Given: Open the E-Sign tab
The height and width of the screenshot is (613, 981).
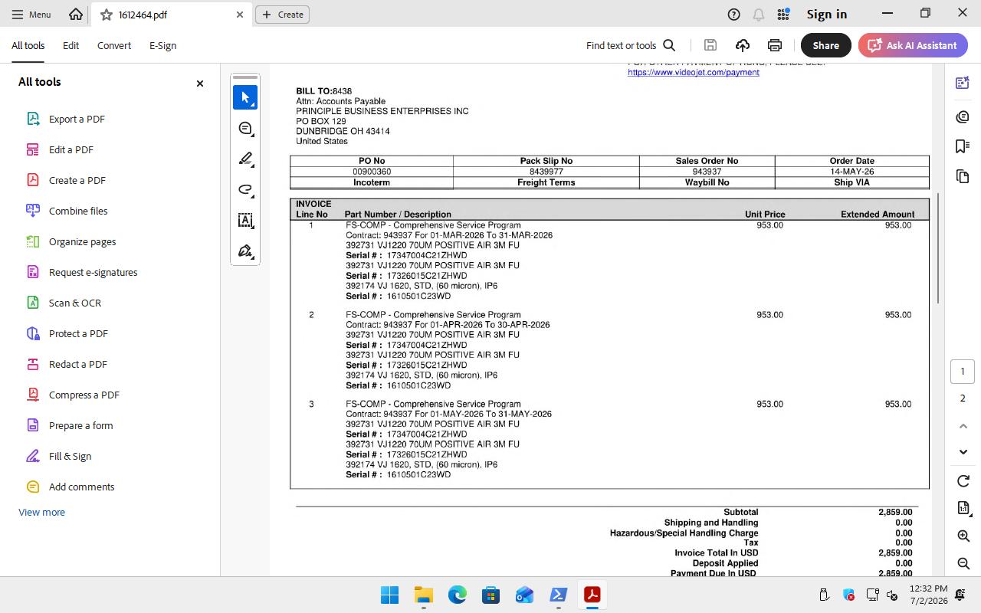Looking at the screenshot, I should point(162,45).
